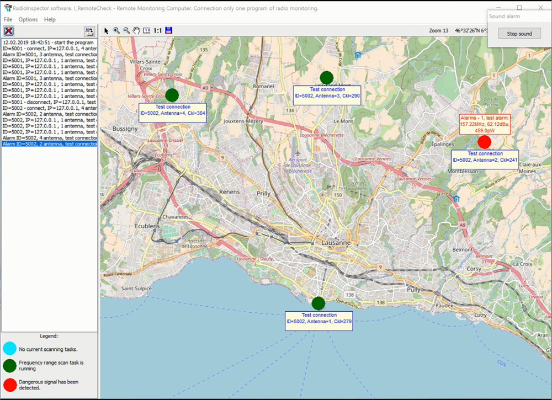552x400 pixels.
Task: Open the File menu
Action: click(x=8, y=19)
